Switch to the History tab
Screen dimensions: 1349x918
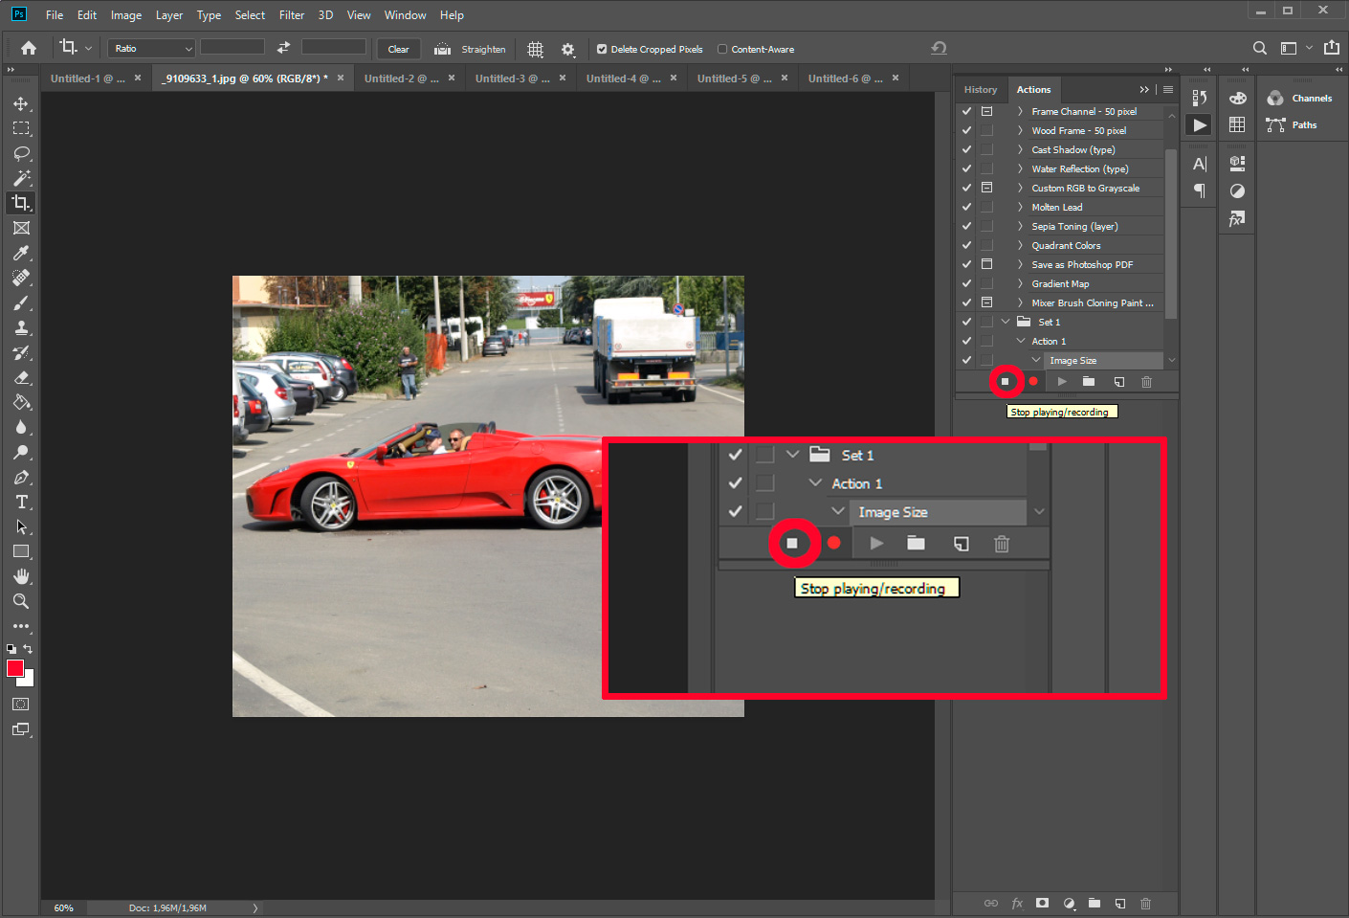[981, 89]
